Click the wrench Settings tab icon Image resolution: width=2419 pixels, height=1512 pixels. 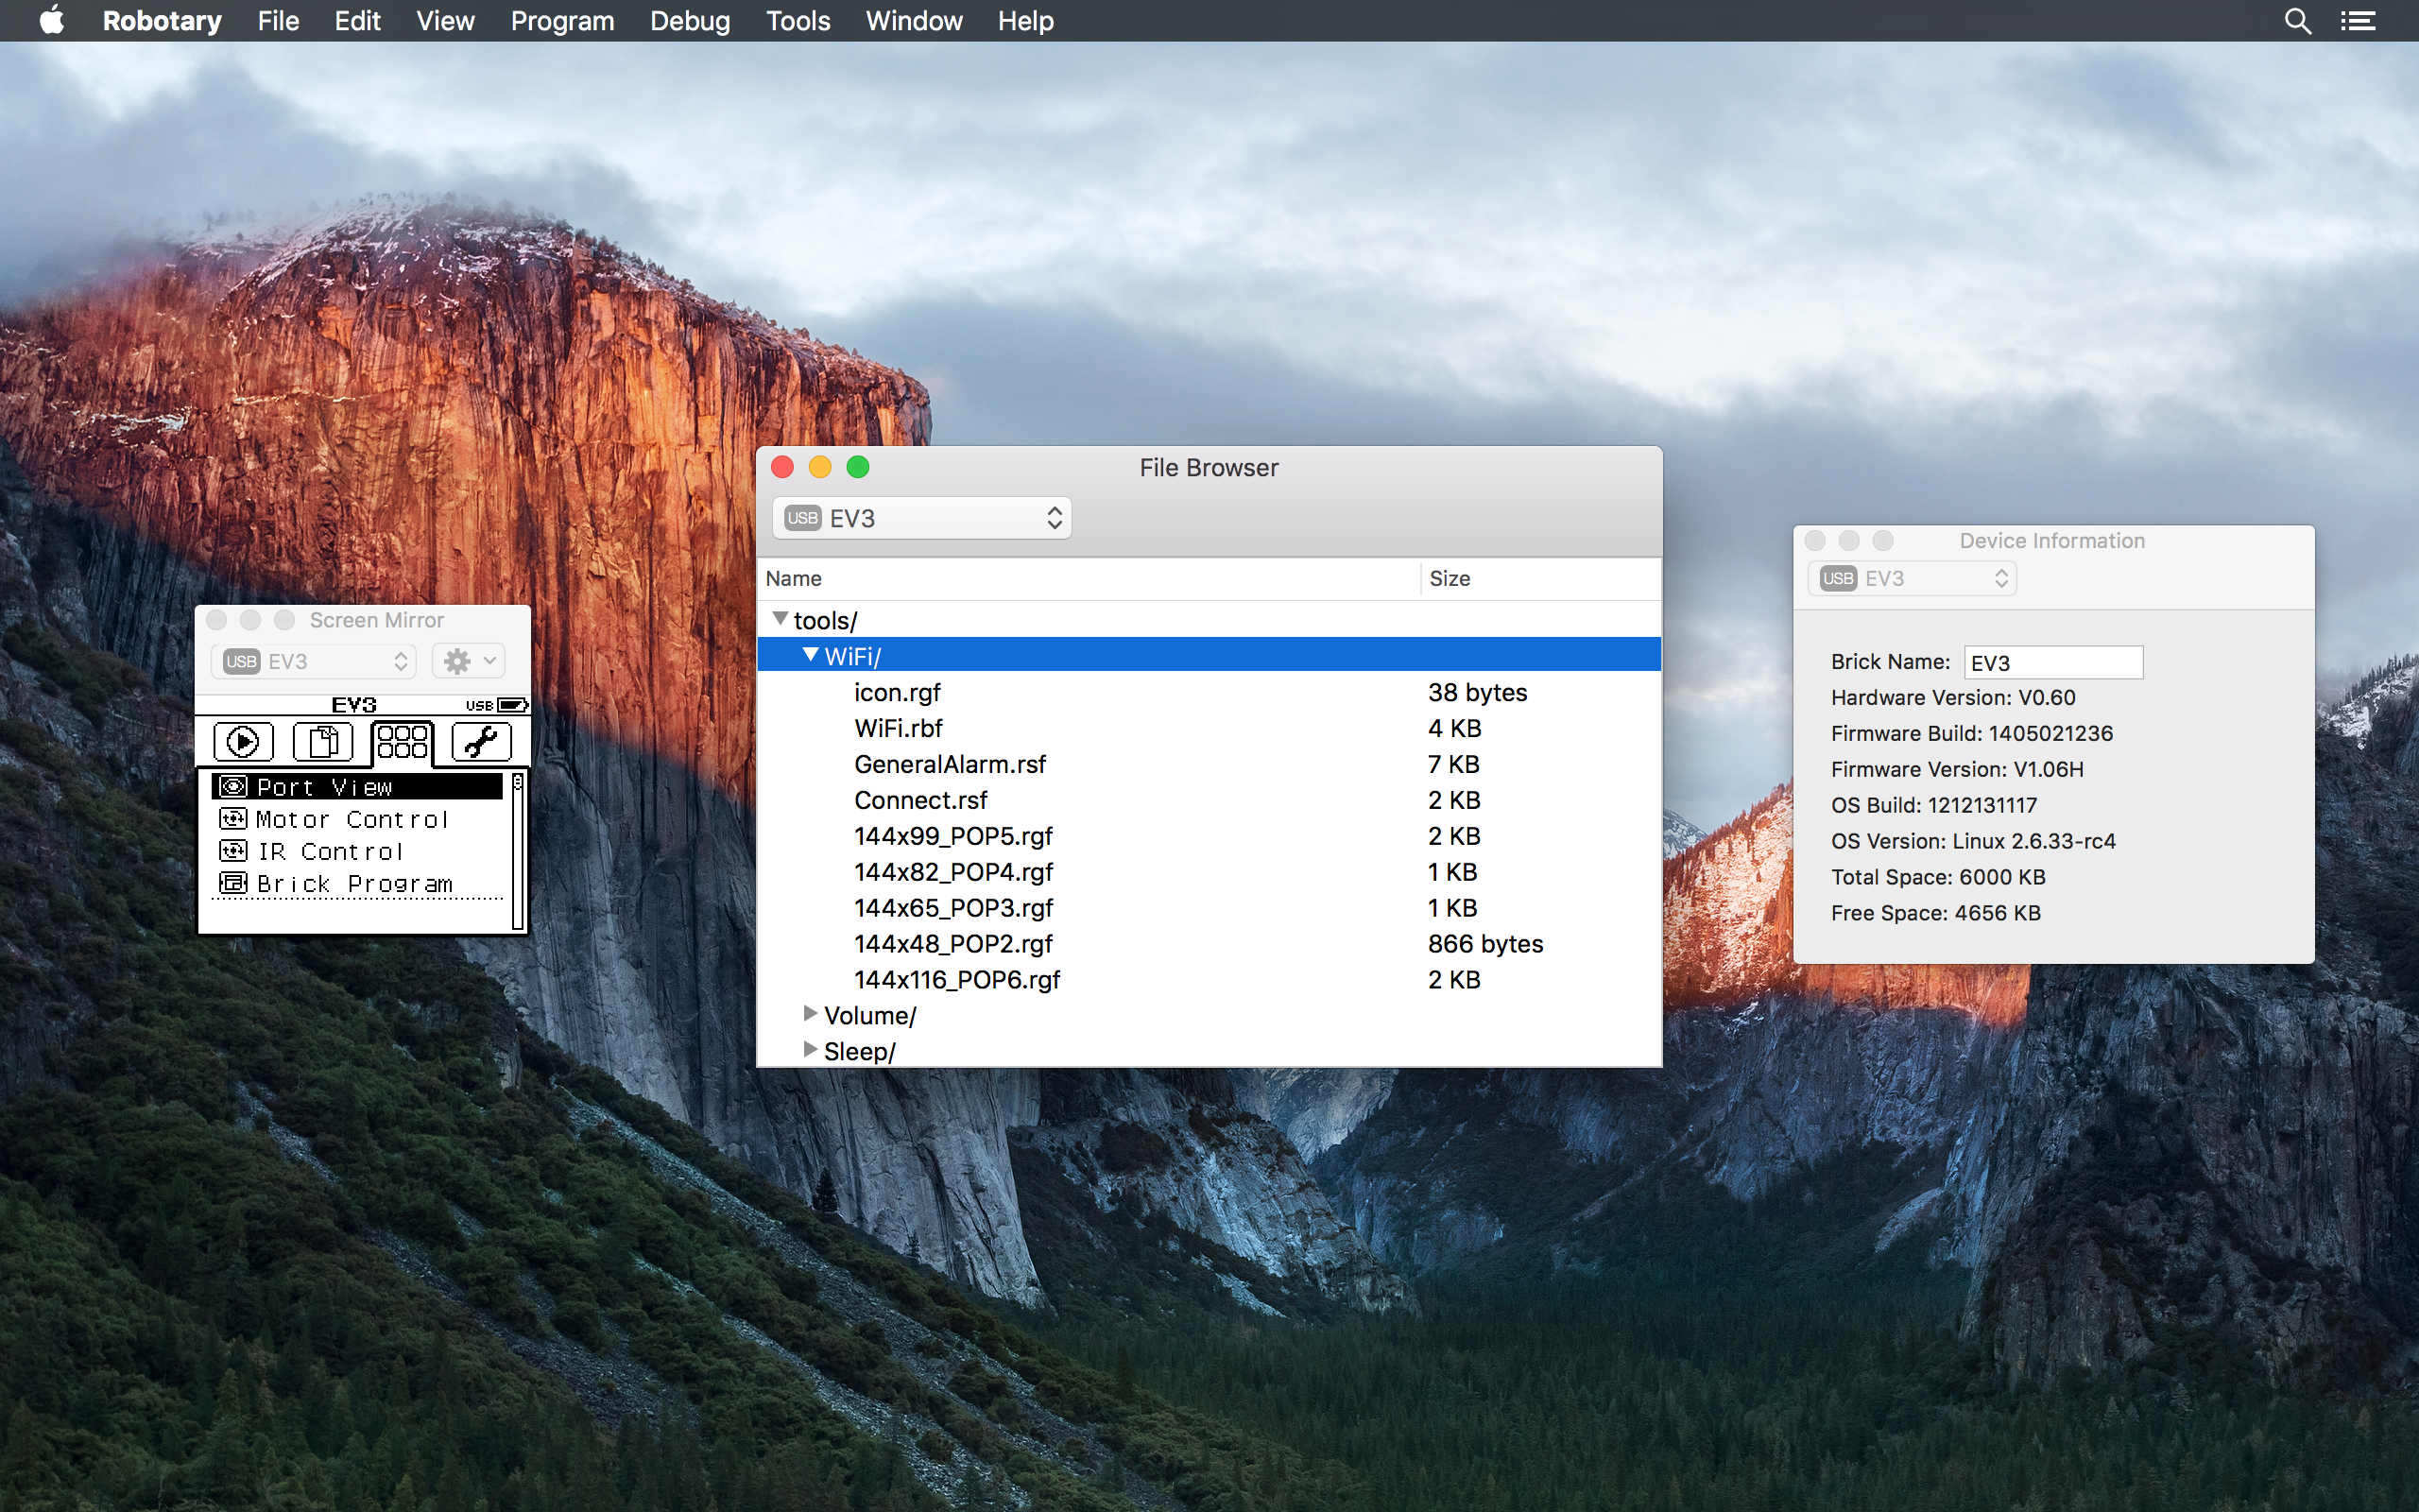point(481,742)
